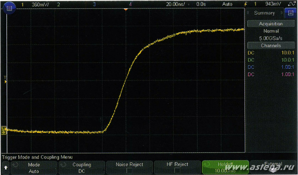298x175 pixels.
Task: Toggle the Noise Reject checkbox
Action: (x=129, y=171)
